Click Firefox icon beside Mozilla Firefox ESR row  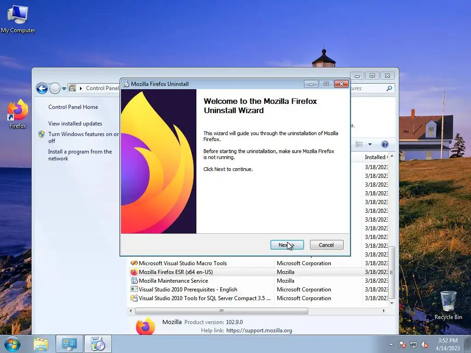click(134, 272)
